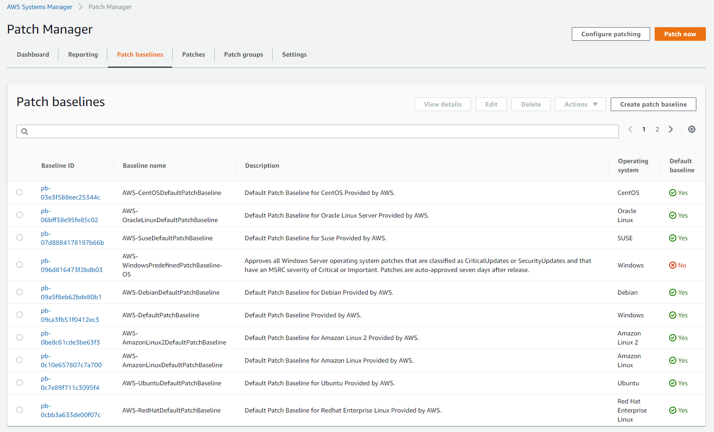This screenshot has width=714, height=432.
Task: Open baseline pb-0be8c61cde3be63f3 link
Action: point(70,338)
